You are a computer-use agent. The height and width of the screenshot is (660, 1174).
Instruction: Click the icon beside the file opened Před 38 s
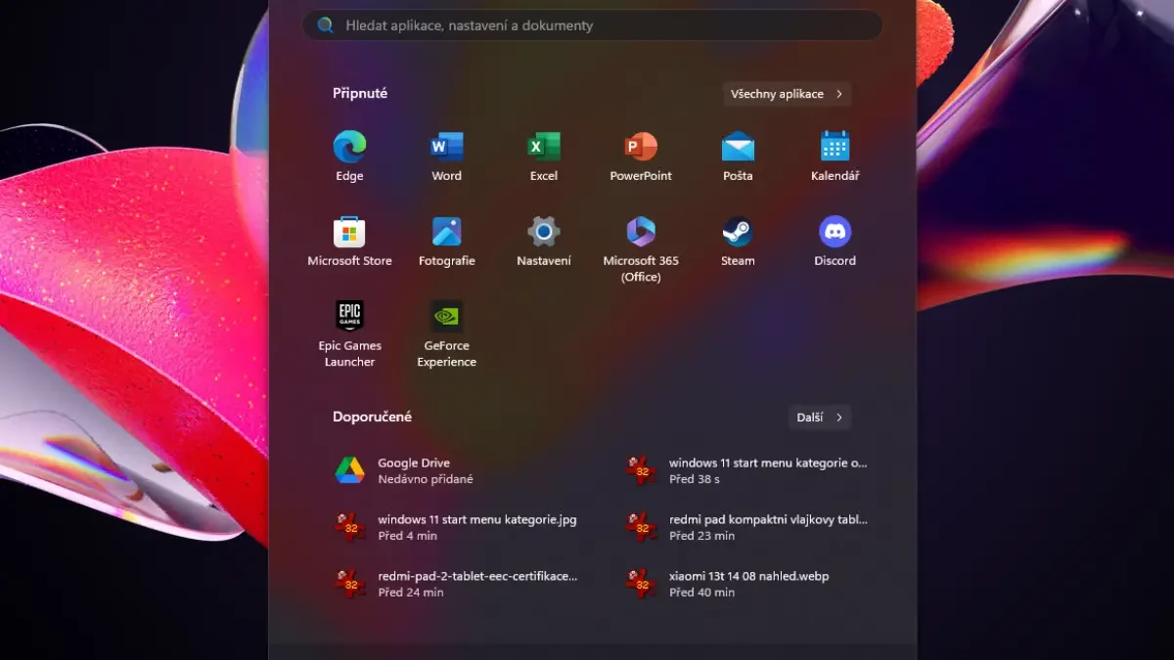[x=641, y=470]
